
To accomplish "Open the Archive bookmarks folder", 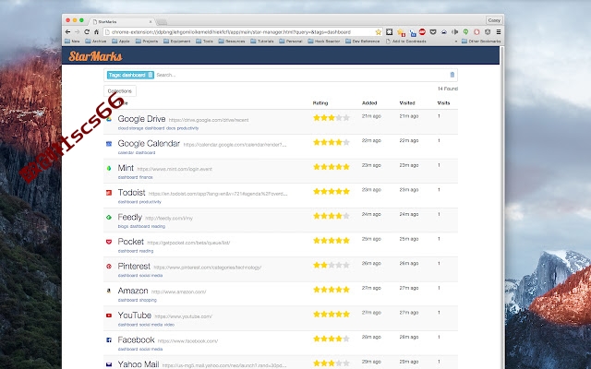I will [96, 41].
